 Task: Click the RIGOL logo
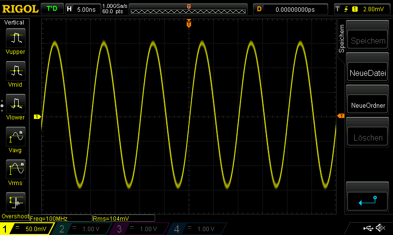[20, 9]
